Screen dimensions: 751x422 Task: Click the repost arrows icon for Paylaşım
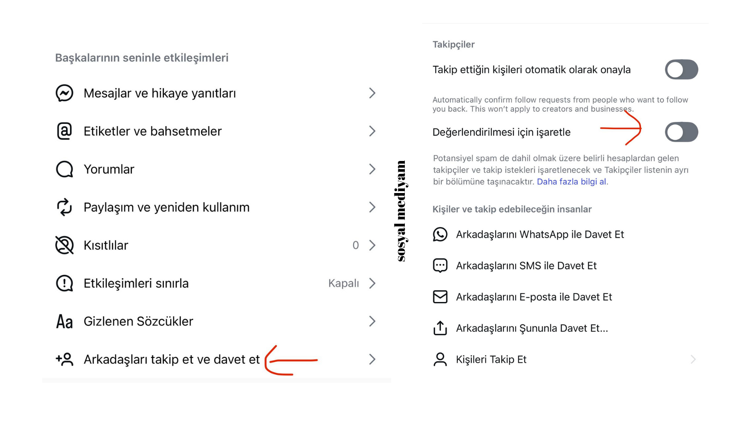coord(65,207)
